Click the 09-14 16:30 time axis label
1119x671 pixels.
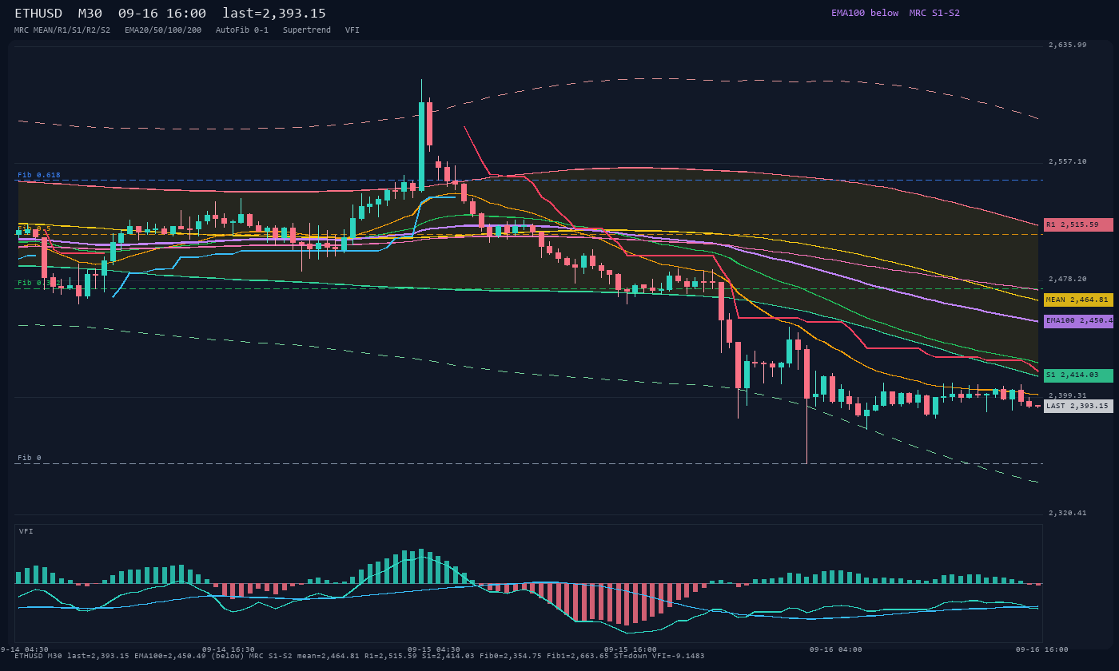(x=229, y=649)
